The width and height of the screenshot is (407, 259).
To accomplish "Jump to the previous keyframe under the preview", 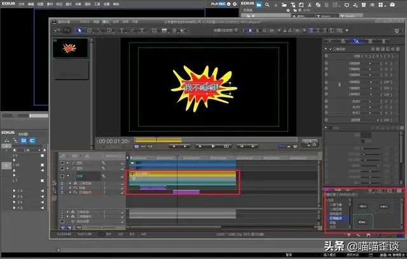I will (242, 147).
